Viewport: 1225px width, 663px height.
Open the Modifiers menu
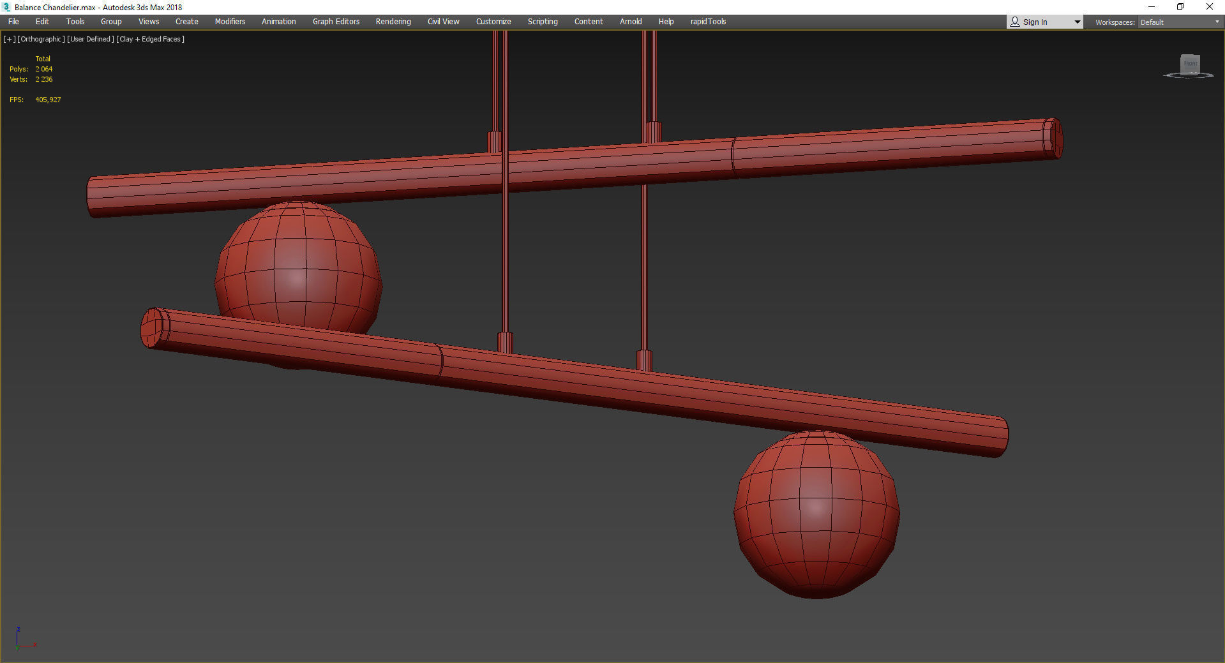pos(230,22)
